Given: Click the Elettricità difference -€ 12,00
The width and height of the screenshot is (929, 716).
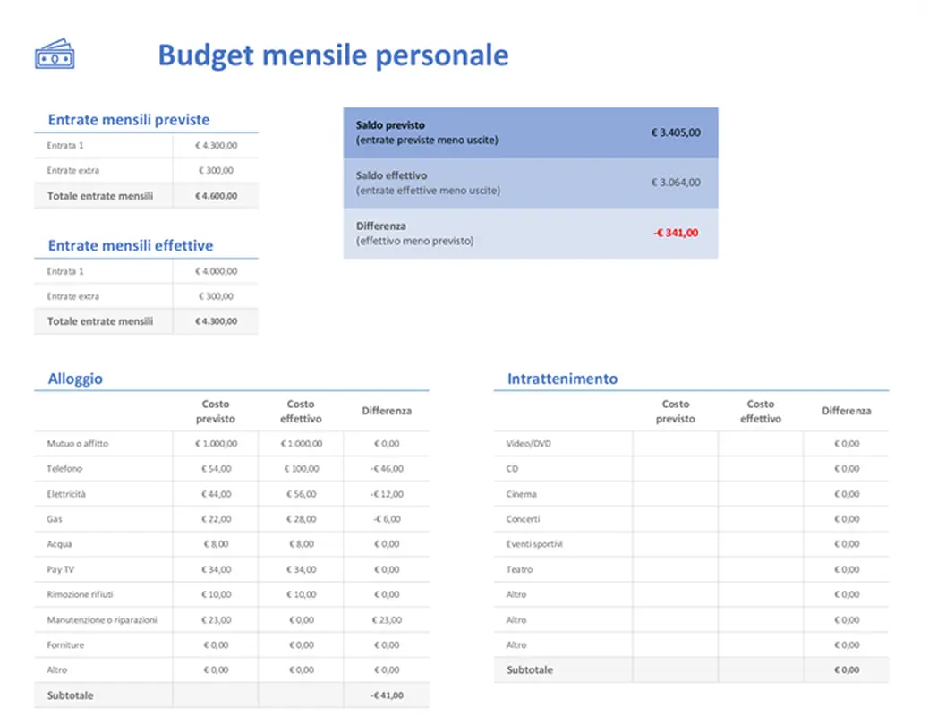Looking at the screenshot, I should click(386, 493).
